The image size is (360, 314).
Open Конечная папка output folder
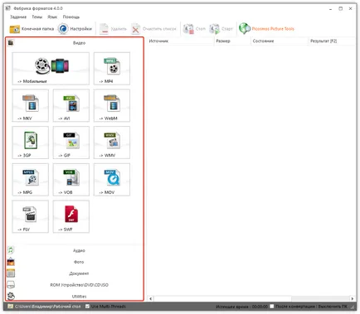coord(32,29)
